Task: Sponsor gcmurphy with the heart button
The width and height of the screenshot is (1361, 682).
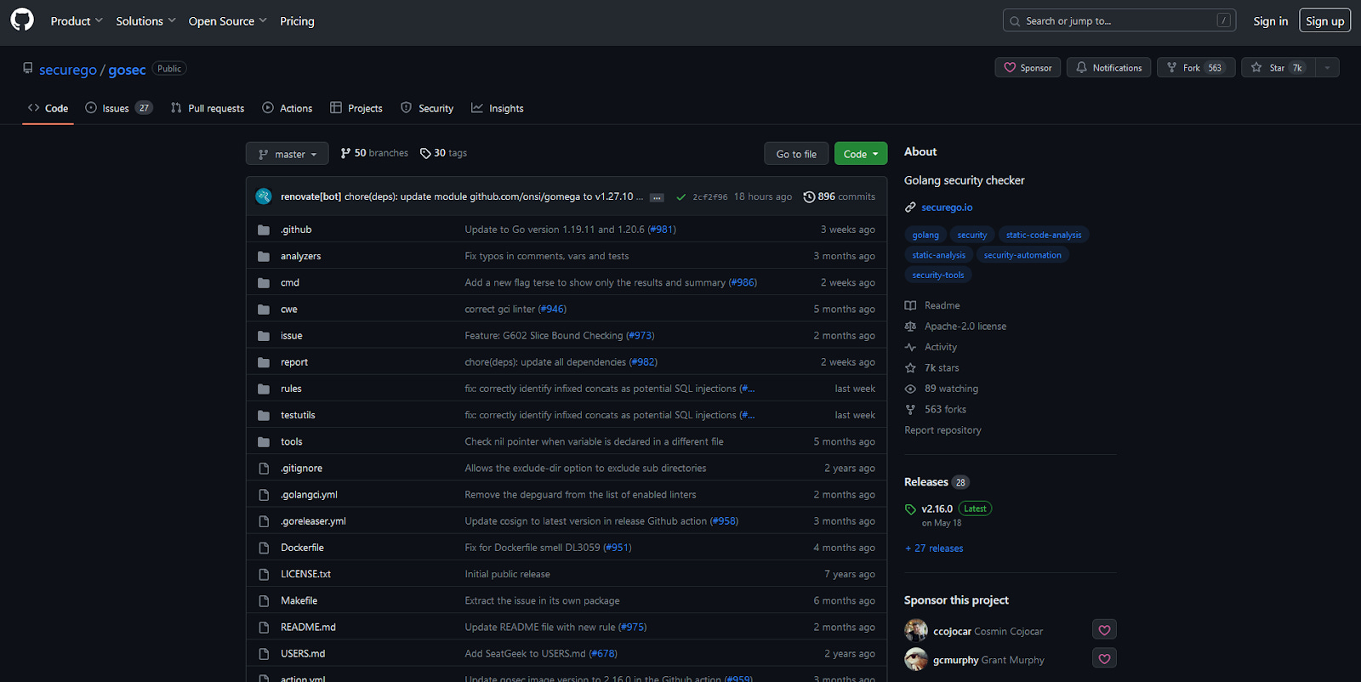Action: tap(1104, 658)
